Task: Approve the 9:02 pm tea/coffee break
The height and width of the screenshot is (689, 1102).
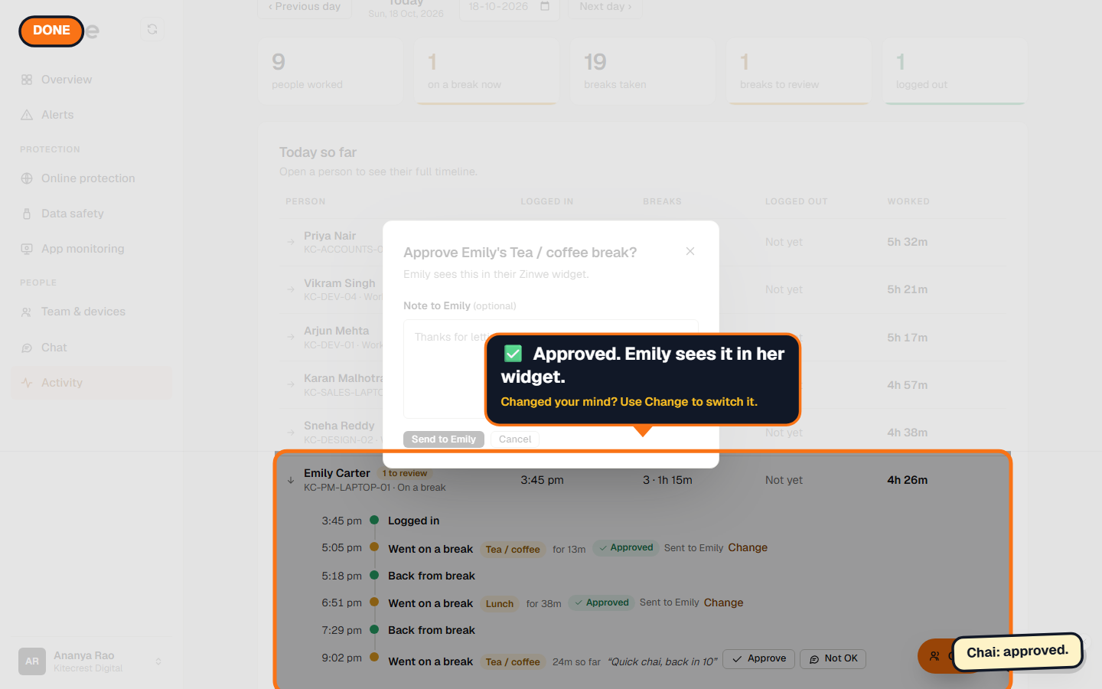Action: tap(759, 659)
